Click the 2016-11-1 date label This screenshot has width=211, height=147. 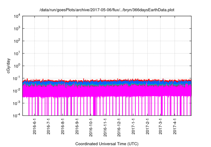[105, 127]
